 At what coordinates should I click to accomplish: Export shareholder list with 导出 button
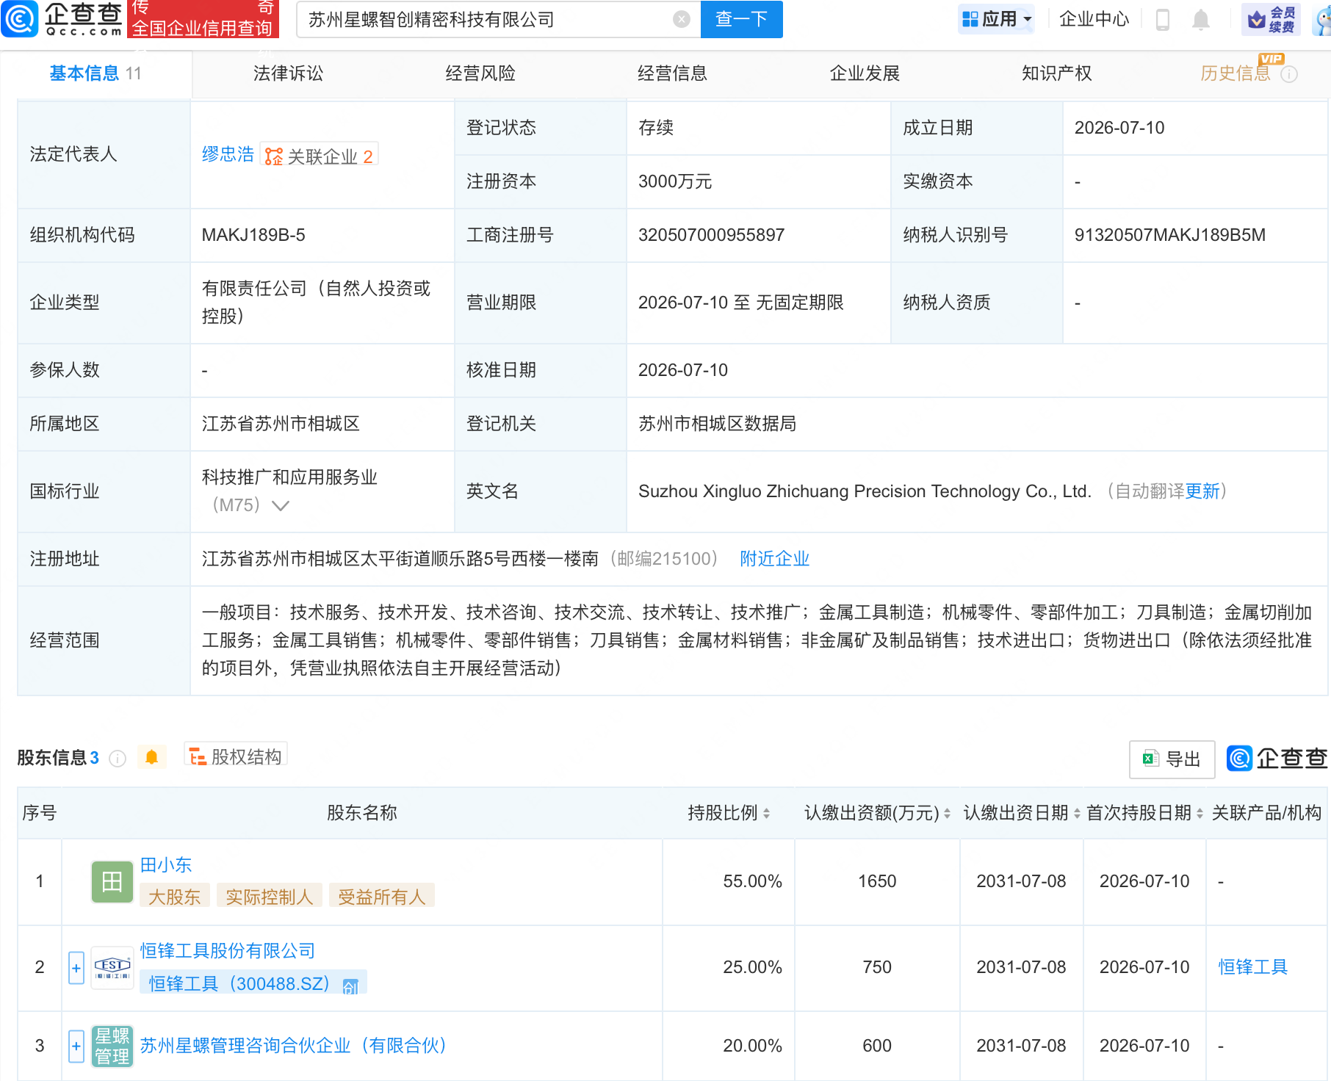1172,759
